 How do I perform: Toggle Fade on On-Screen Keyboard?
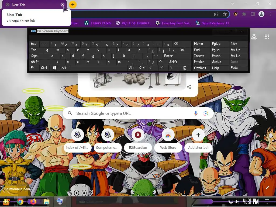(238, 68)
